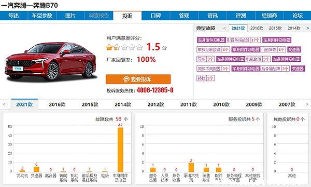Go to the 论坛 tab
311x187 pixels.
coord(298,16)
